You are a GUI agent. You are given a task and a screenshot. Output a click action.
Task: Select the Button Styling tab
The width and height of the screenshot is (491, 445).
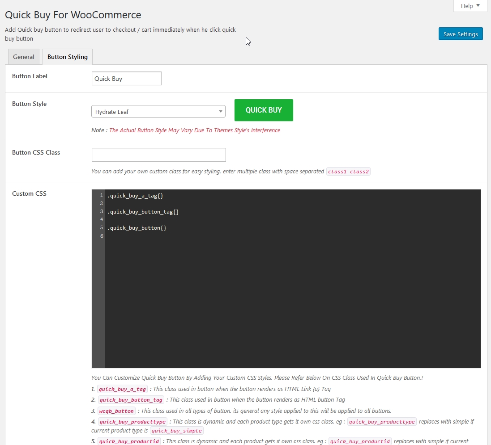tap(67, 57)
